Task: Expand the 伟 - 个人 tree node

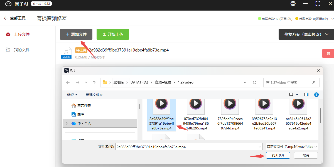Action: click(x=67, y=123)
